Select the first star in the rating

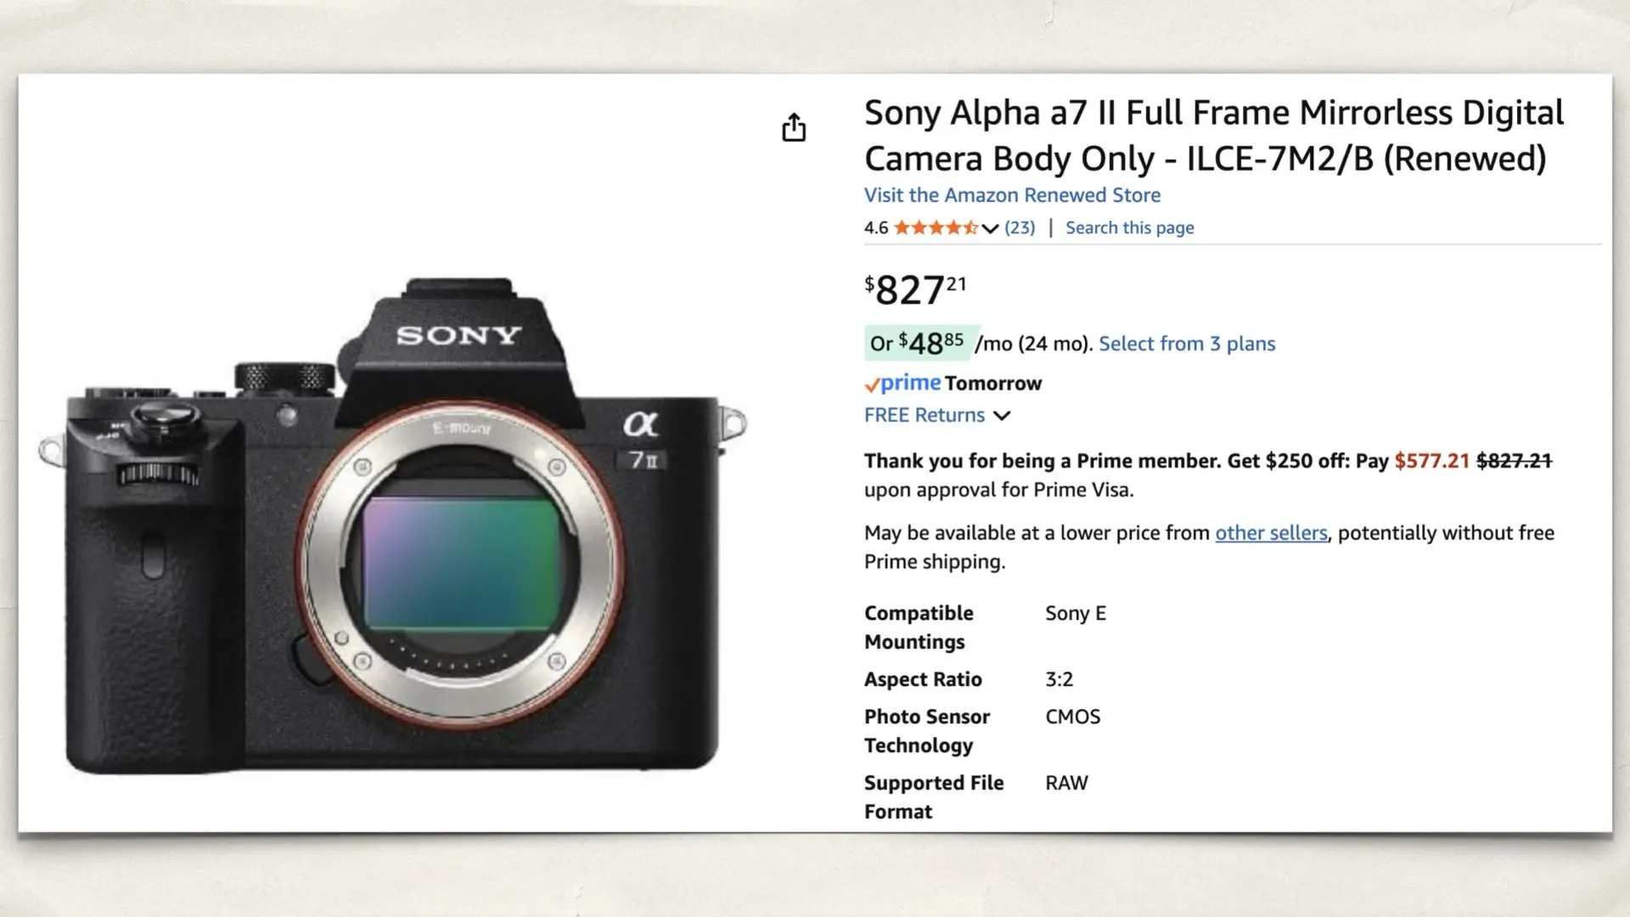902,227
